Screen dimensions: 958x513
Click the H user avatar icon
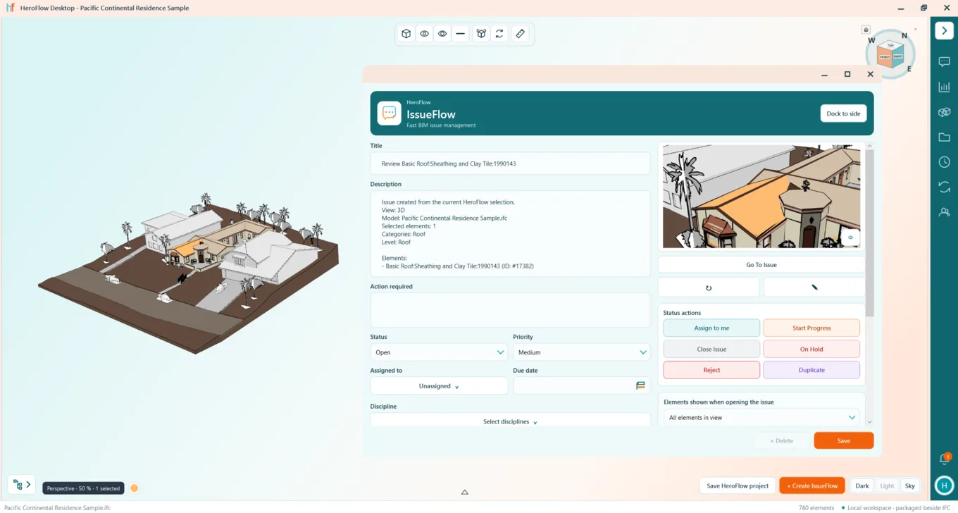945,486
